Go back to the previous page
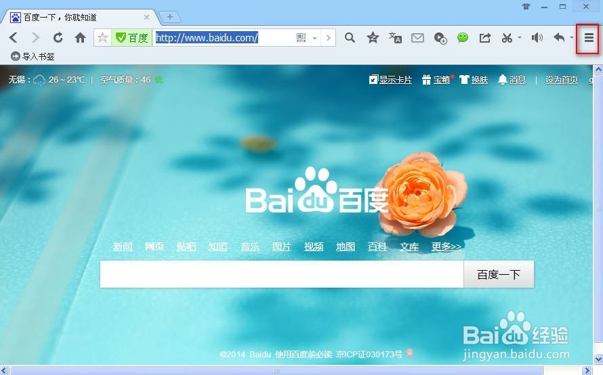 coord(14,37)
